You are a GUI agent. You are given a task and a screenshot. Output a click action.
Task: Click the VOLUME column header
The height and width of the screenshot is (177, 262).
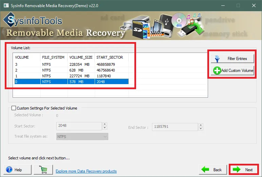point(27,57)
